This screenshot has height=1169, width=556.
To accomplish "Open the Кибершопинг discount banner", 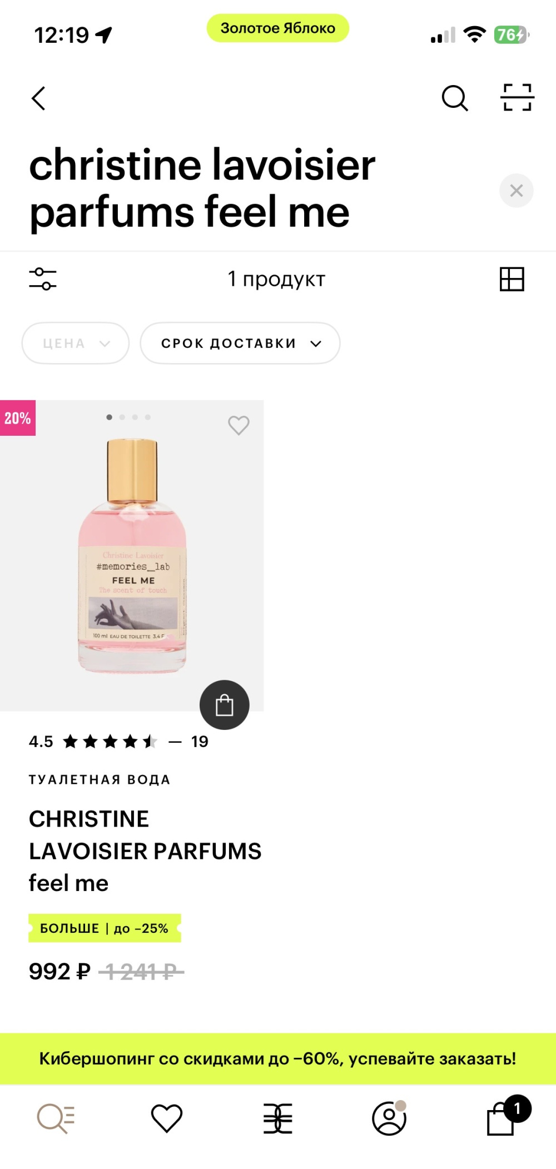I will tap(278, 1058).
